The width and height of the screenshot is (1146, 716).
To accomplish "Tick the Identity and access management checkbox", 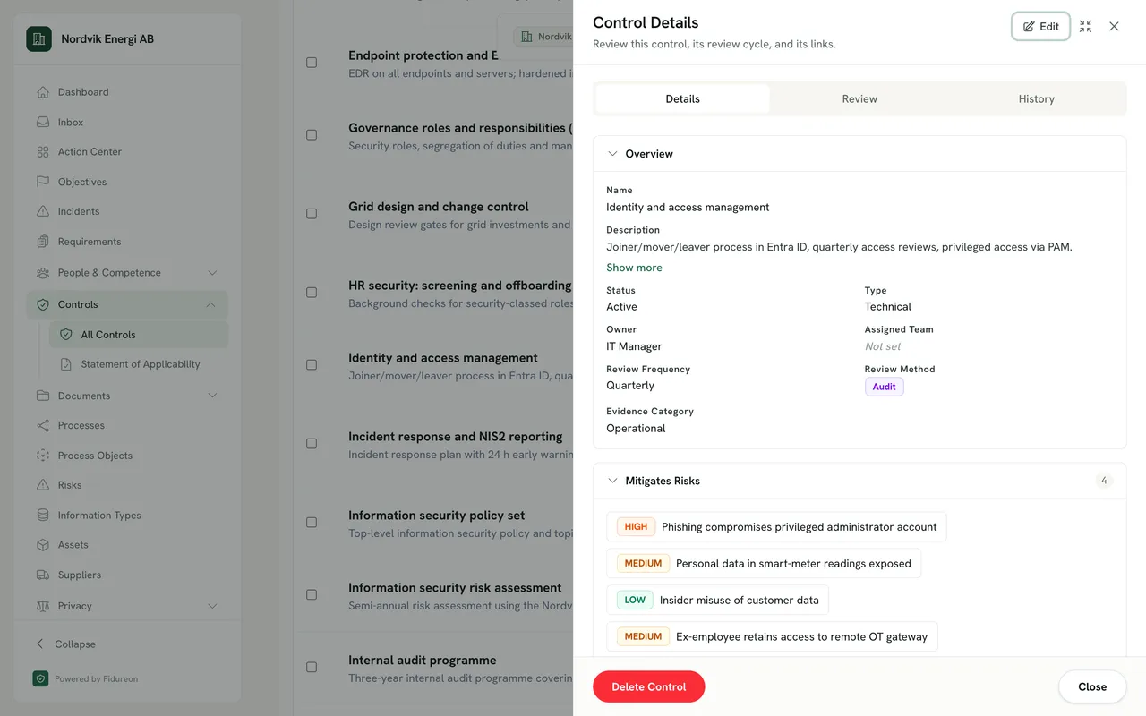I will pyautogui.click(x=312, y=365).
